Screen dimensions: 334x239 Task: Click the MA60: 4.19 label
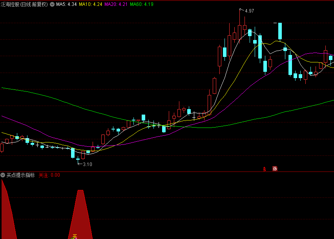(142, 4)
